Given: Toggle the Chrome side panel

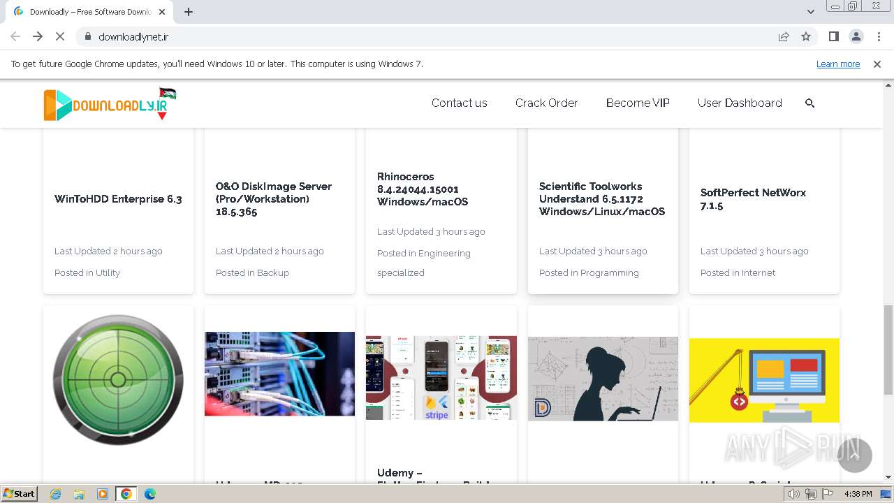Looking at the screenshot, I should [x=833, y=36].
